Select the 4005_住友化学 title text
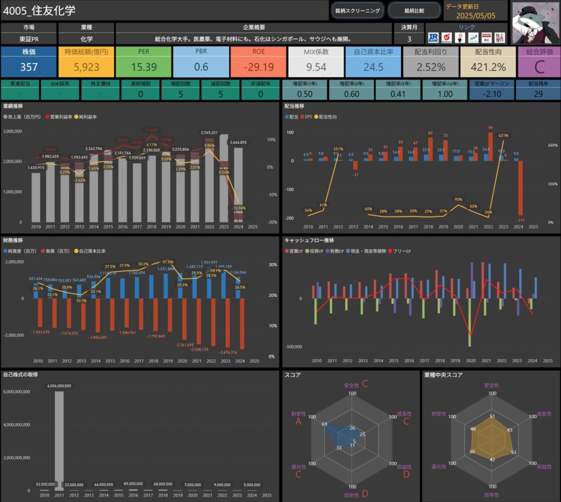The width and height of the screenshot is (561, 502). pyautogui.click(x=39, y=11)
